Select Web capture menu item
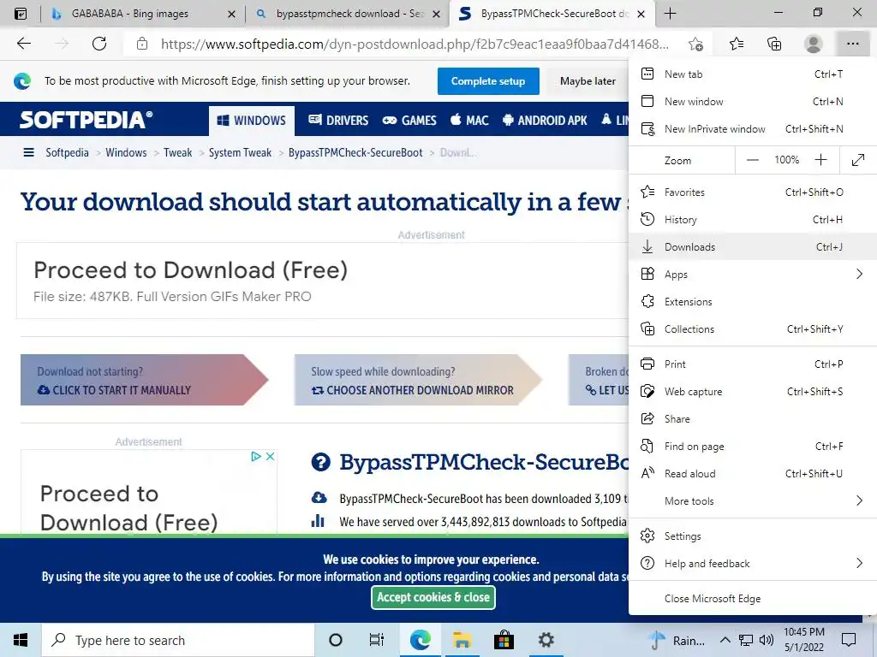Screen dimensions: 877x657 [753, 391]
